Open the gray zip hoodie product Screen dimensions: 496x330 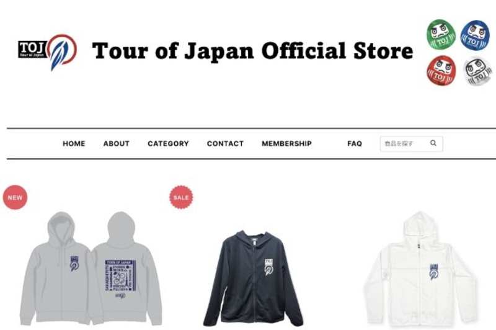pos(91,269)
